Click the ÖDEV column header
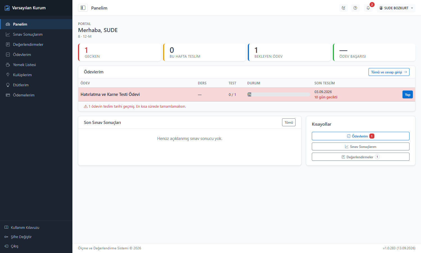 85,83
